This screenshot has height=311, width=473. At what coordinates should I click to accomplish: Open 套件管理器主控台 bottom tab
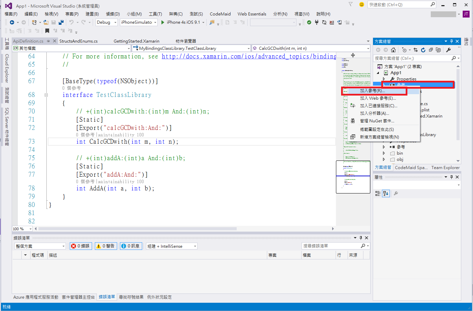click(78, 297)
